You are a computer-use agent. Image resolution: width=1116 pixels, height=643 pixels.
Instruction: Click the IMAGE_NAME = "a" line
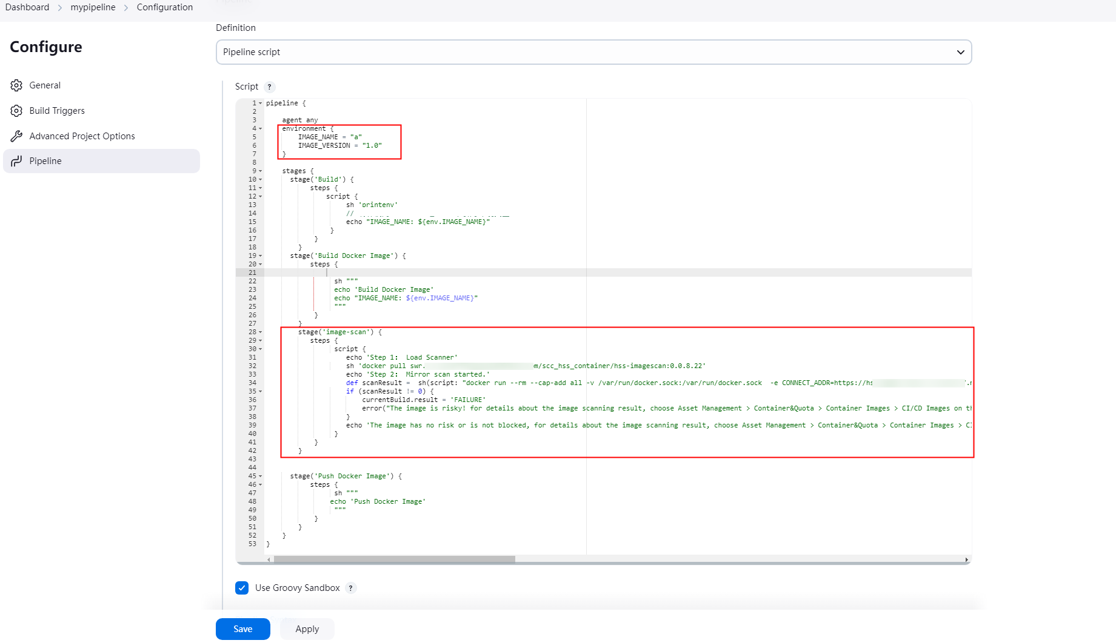point(330,137)
